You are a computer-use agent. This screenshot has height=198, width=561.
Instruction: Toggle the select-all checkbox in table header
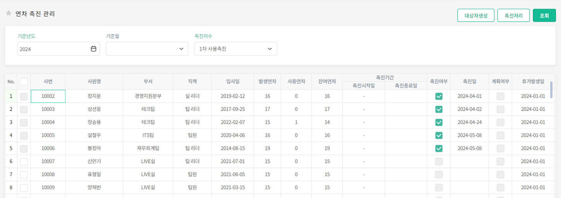pyautogui.click(x=24, y=81)
